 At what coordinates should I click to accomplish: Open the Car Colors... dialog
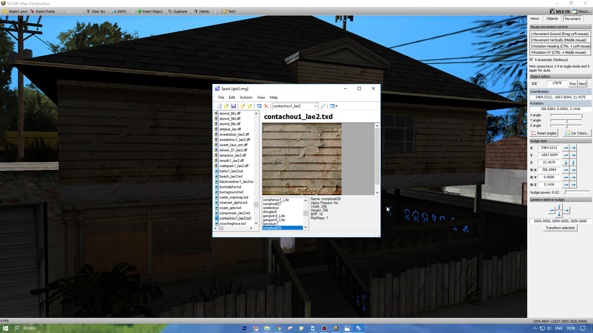click(x=577, y=133)
